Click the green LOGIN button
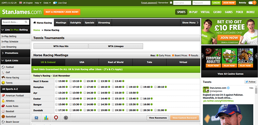Viewport: 258px width, 125px height. point(216,3)
